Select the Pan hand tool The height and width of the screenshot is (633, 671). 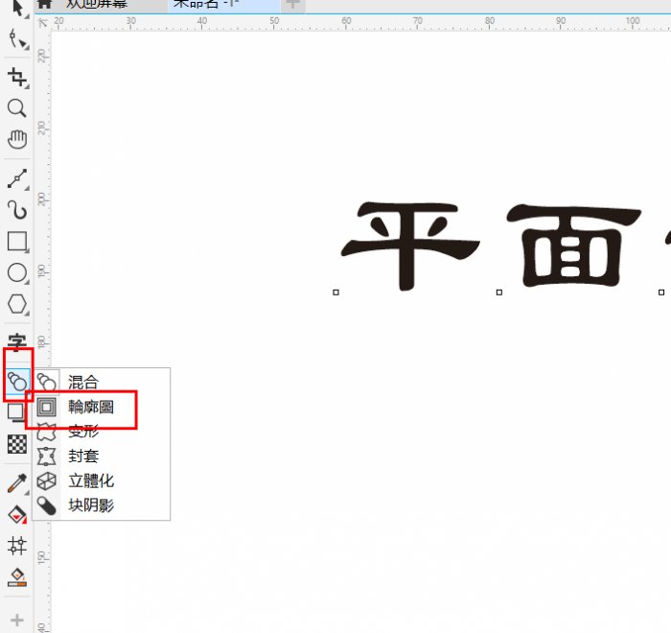[16, 140]
